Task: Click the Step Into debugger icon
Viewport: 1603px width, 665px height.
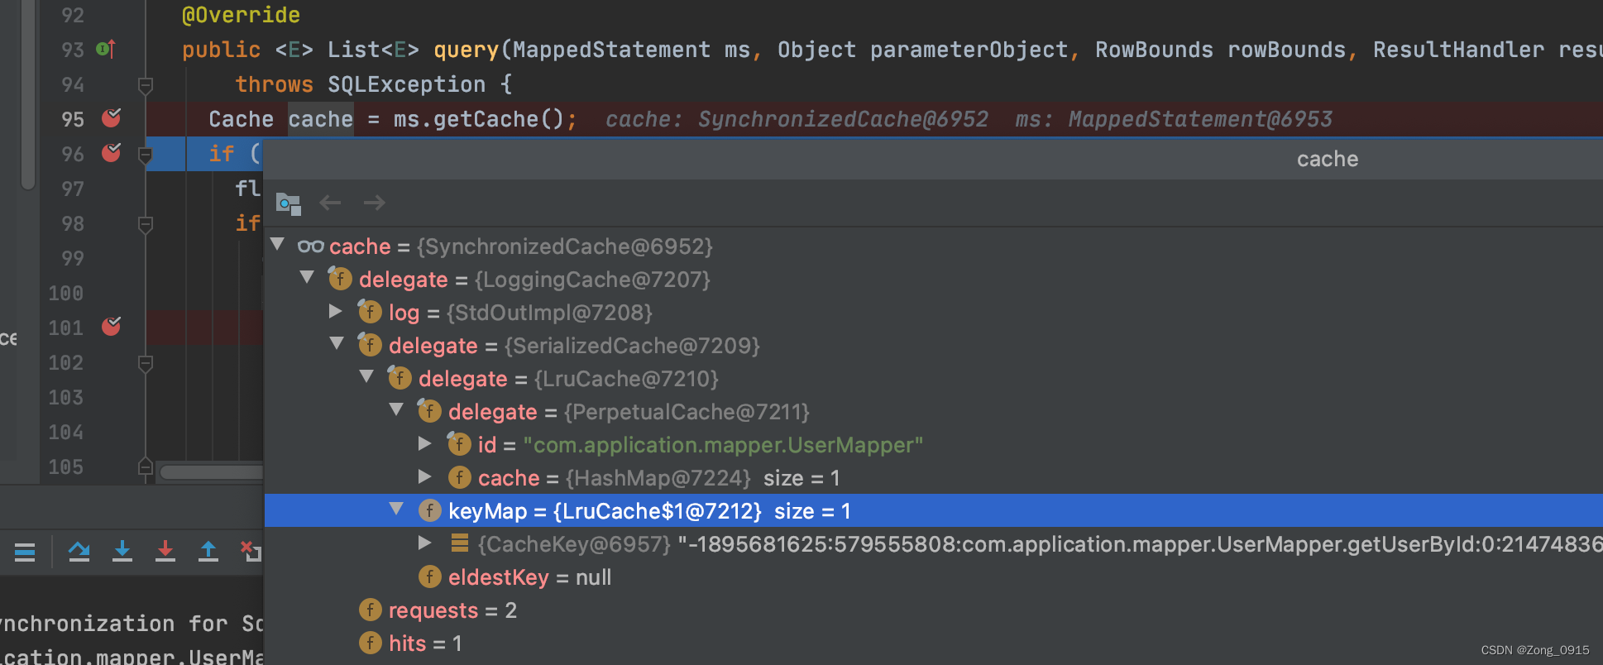Action: (x=122, y=552)
